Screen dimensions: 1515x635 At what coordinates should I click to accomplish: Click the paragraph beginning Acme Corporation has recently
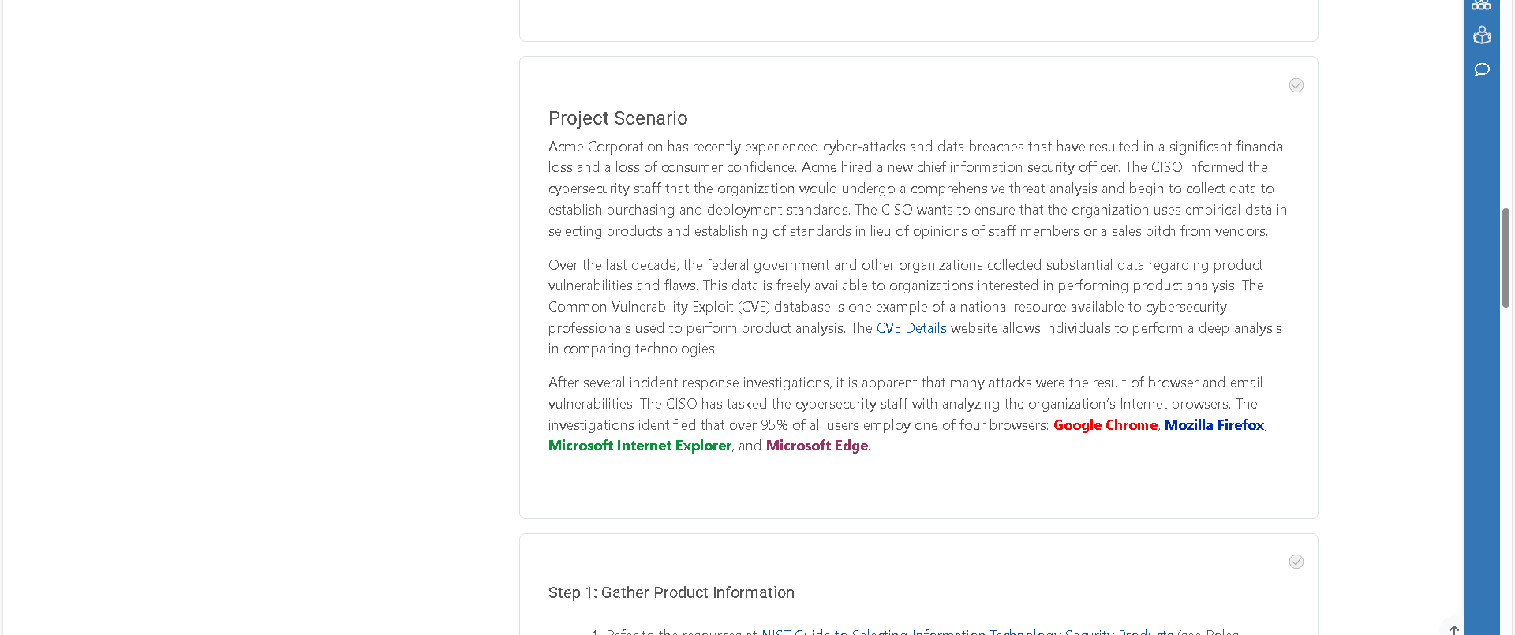click(x=918, y=189)
